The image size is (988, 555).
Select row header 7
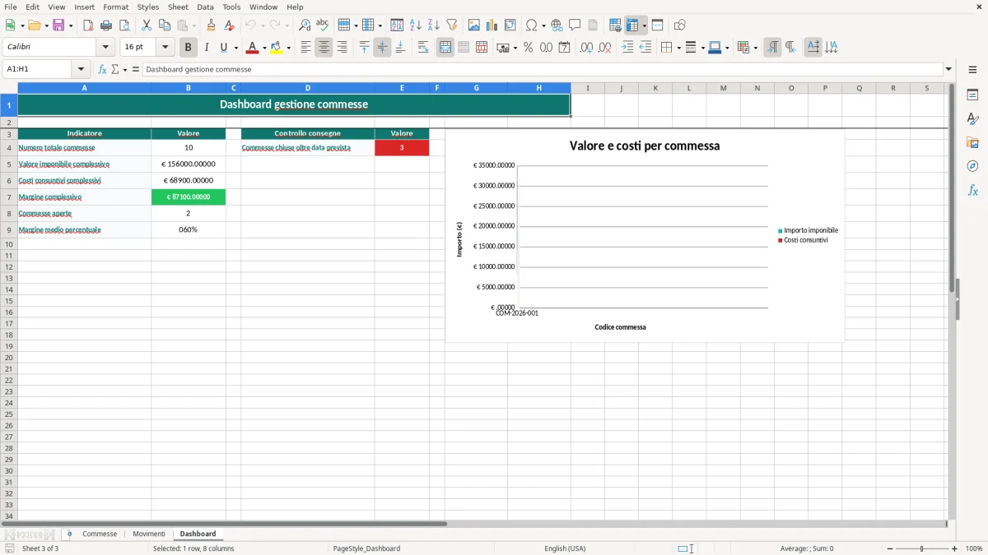point(9,197)
